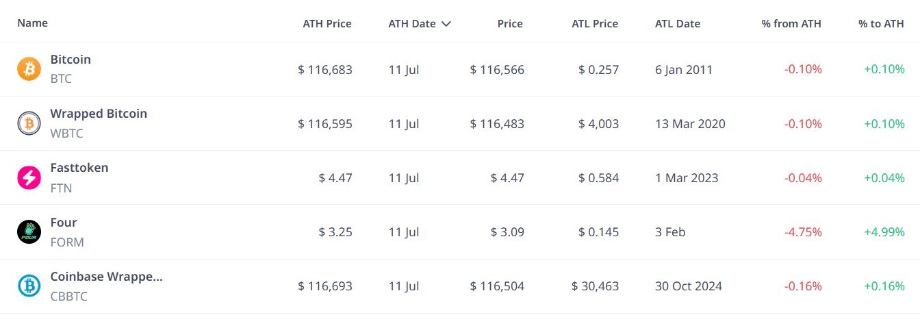This screenshot has width=920, height=315.
Task: Sort by ATL Date column header
Action: click(678, 23)
